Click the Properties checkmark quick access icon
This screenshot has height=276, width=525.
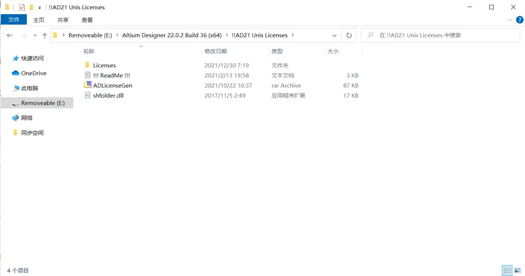(x=22, y=7)
